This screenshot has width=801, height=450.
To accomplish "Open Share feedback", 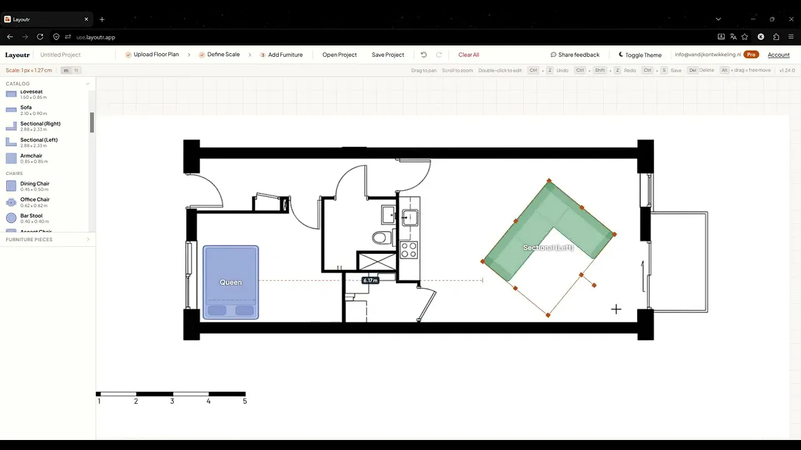I will point(575,55).
